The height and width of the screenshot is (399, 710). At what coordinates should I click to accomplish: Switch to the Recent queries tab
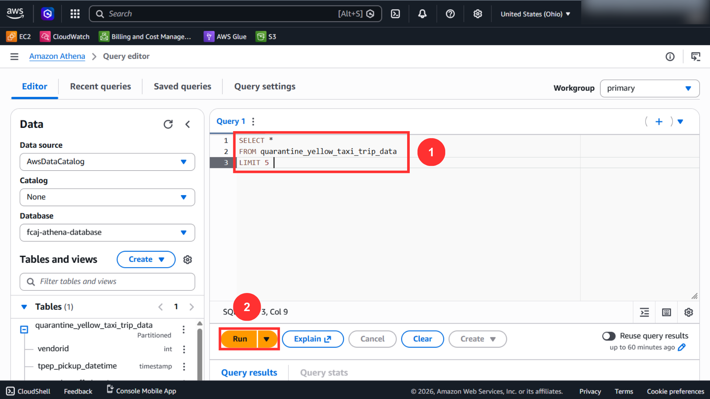(x=101, y=86)
